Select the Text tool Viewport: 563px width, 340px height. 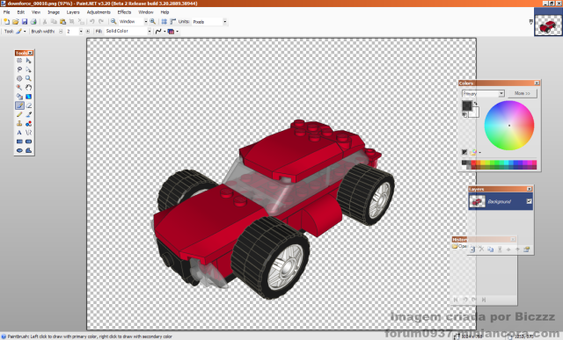pos(19,133)
